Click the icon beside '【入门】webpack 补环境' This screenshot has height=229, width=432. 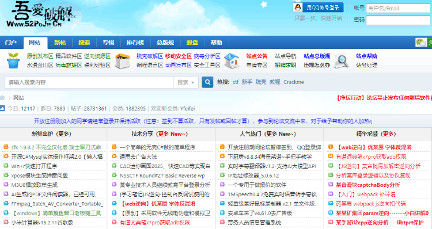[x=331, y=194]
